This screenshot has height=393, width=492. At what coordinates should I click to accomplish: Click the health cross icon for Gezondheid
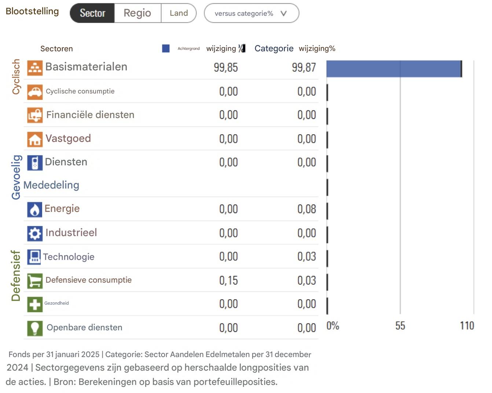pos(35,304)
